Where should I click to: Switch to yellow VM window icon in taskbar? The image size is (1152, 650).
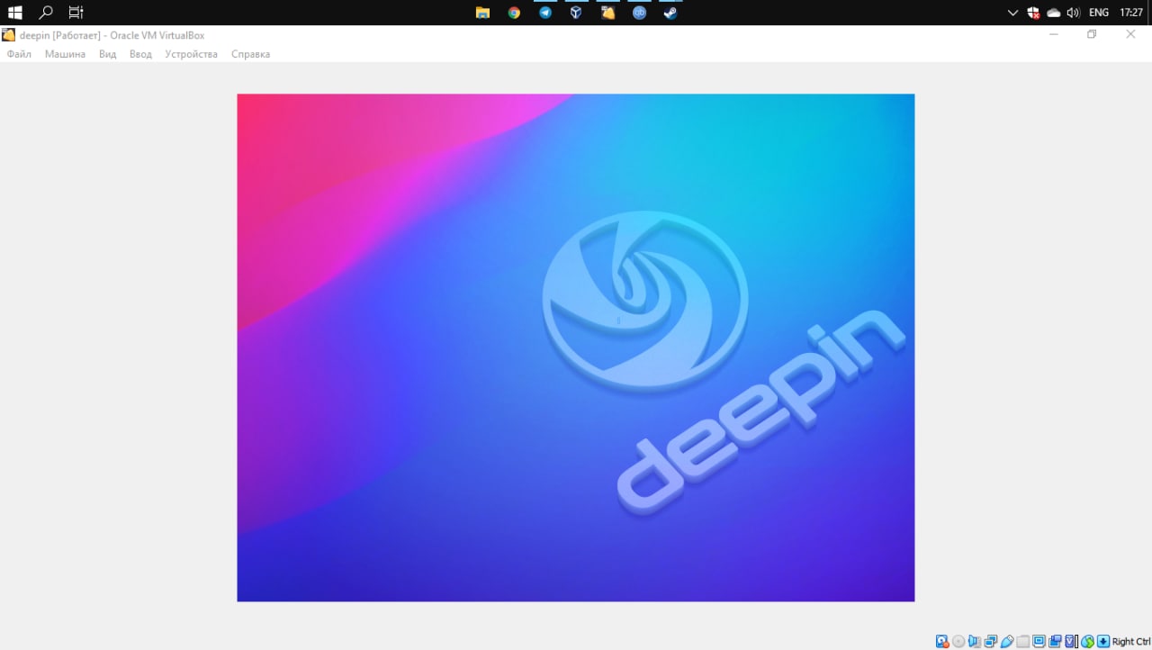(x=608, y=13)
